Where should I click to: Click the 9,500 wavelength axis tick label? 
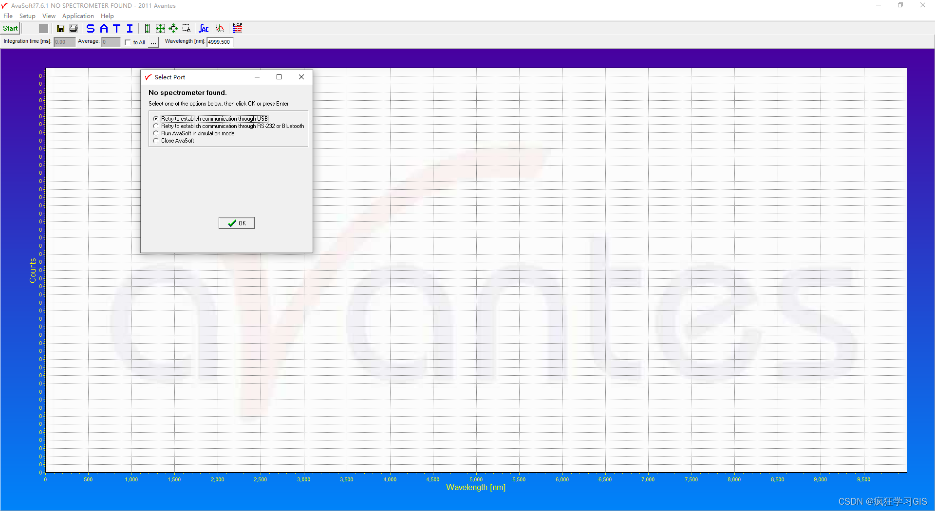click(863, 479)
